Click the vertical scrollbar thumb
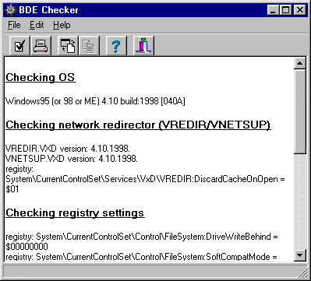Viewport: 311px width, 281px height. tap(300, 111)
